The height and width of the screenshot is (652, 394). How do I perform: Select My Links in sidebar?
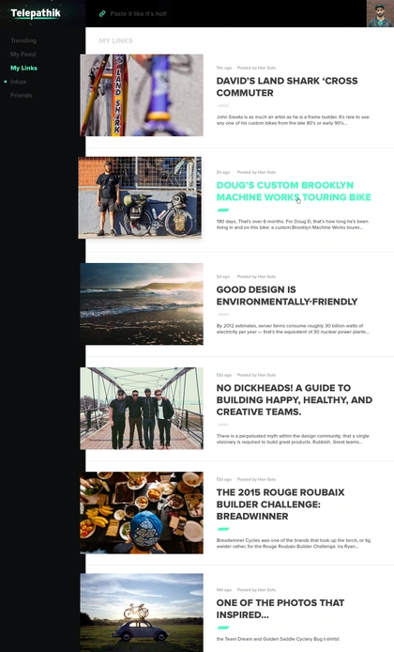pos(23,69)
